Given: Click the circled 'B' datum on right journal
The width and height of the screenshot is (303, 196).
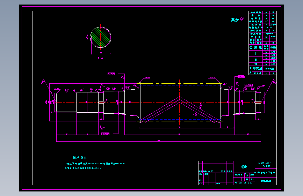Looking at the screenshot, I should pos(245,89).
